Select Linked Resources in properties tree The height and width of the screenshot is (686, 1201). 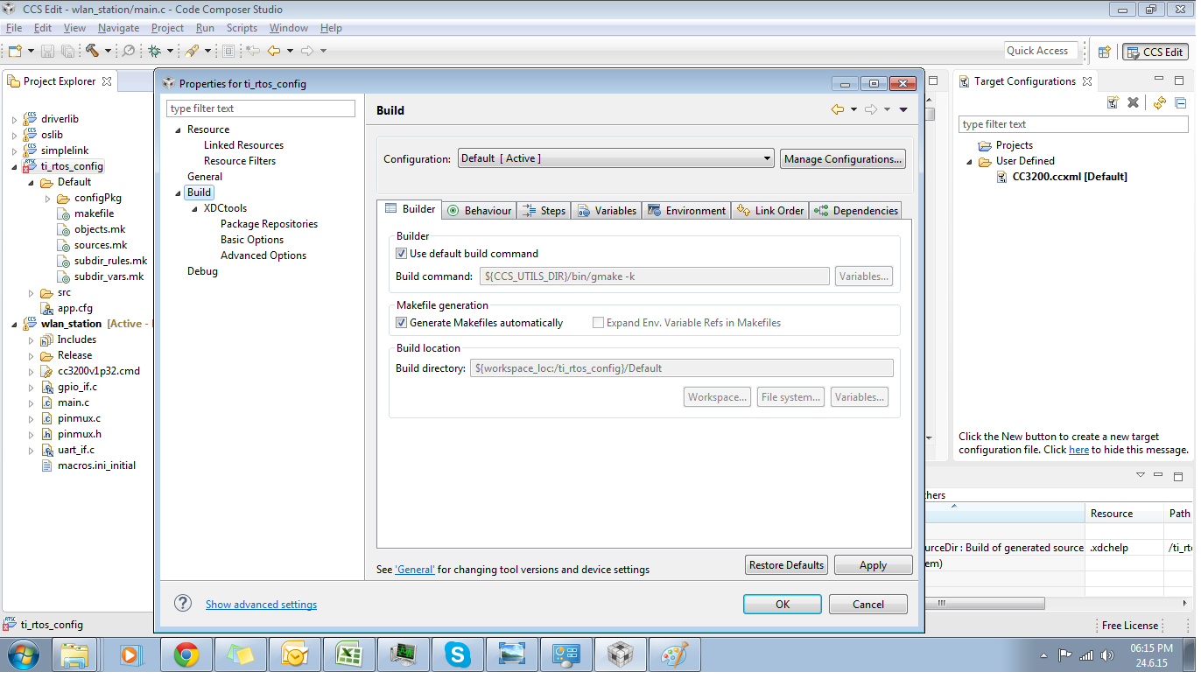[x=243, y=145]
